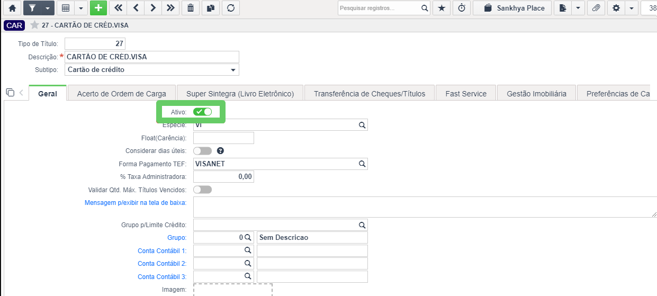The image size is (657, 296).
Task: Click Conta Contábil 1 link
Action: [x=162, y=250]
